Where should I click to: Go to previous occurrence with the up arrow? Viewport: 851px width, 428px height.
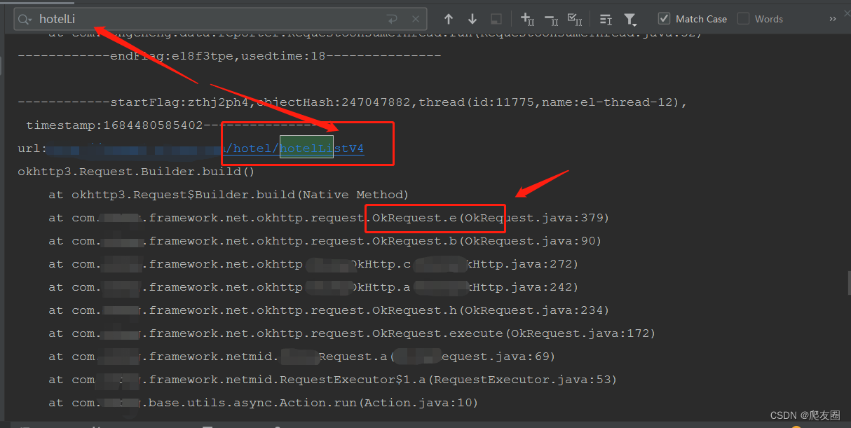tap(449, 19)
